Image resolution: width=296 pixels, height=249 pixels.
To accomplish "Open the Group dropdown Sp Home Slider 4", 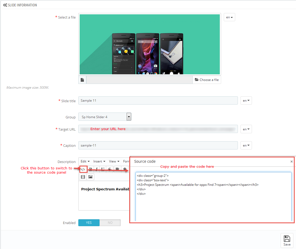I will [x=105, y=117].
